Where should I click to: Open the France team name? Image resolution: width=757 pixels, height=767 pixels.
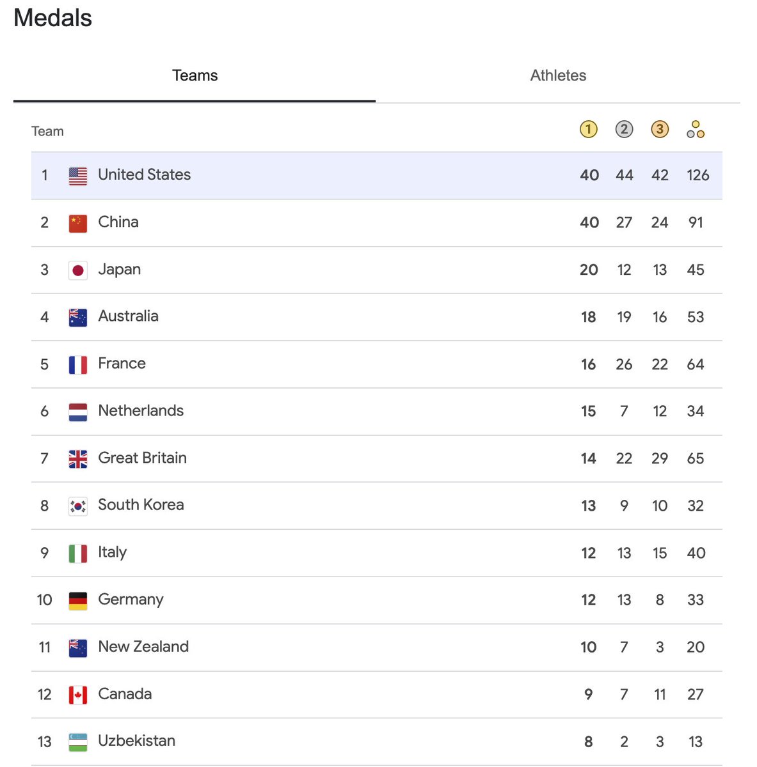pos(122,363)
